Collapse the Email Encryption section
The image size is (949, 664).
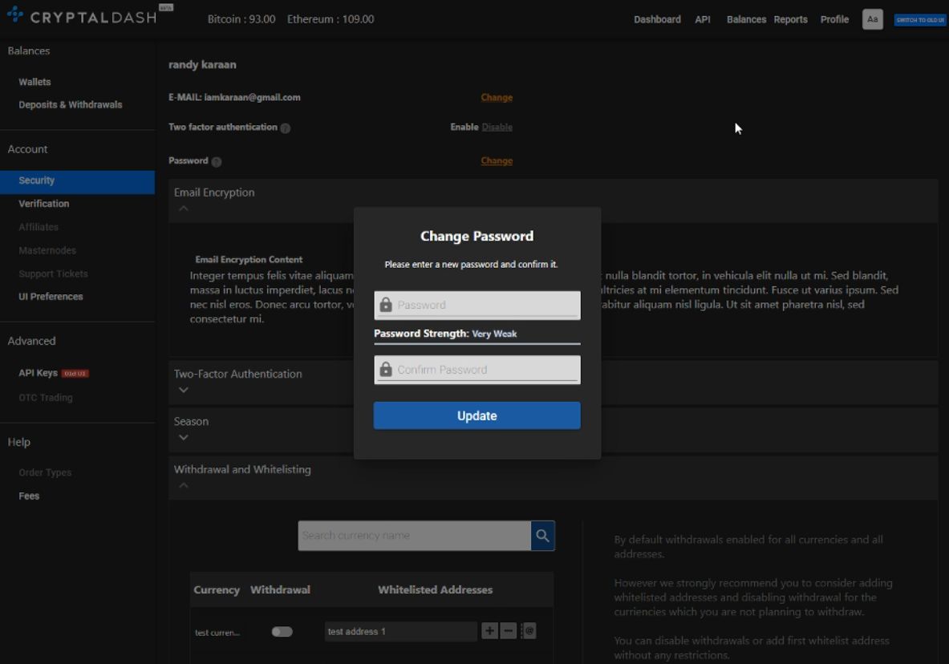click(x=184, y=209)
